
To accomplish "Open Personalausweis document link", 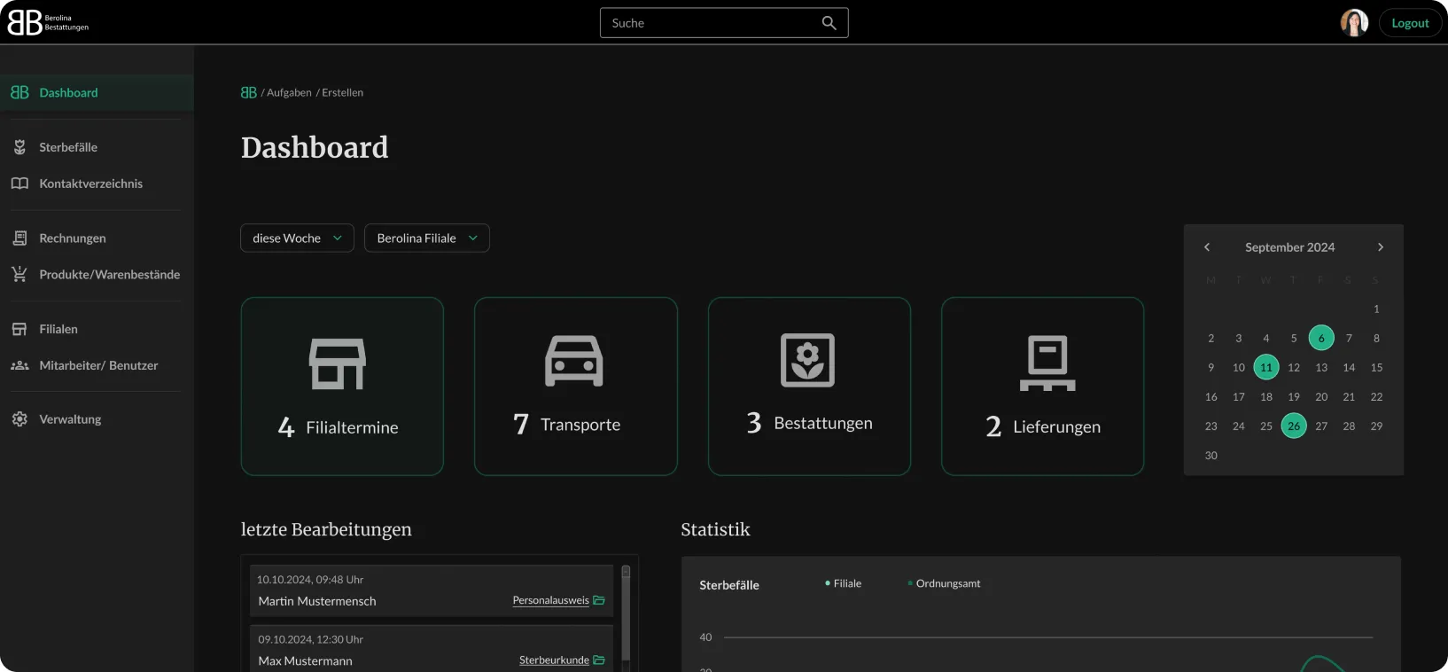I will (x=550, y=600).
